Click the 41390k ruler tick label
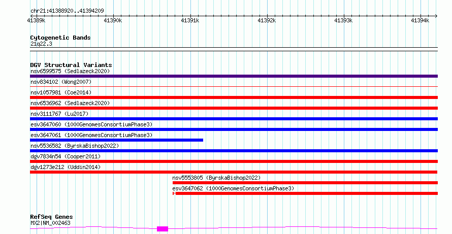 point(113,20)
